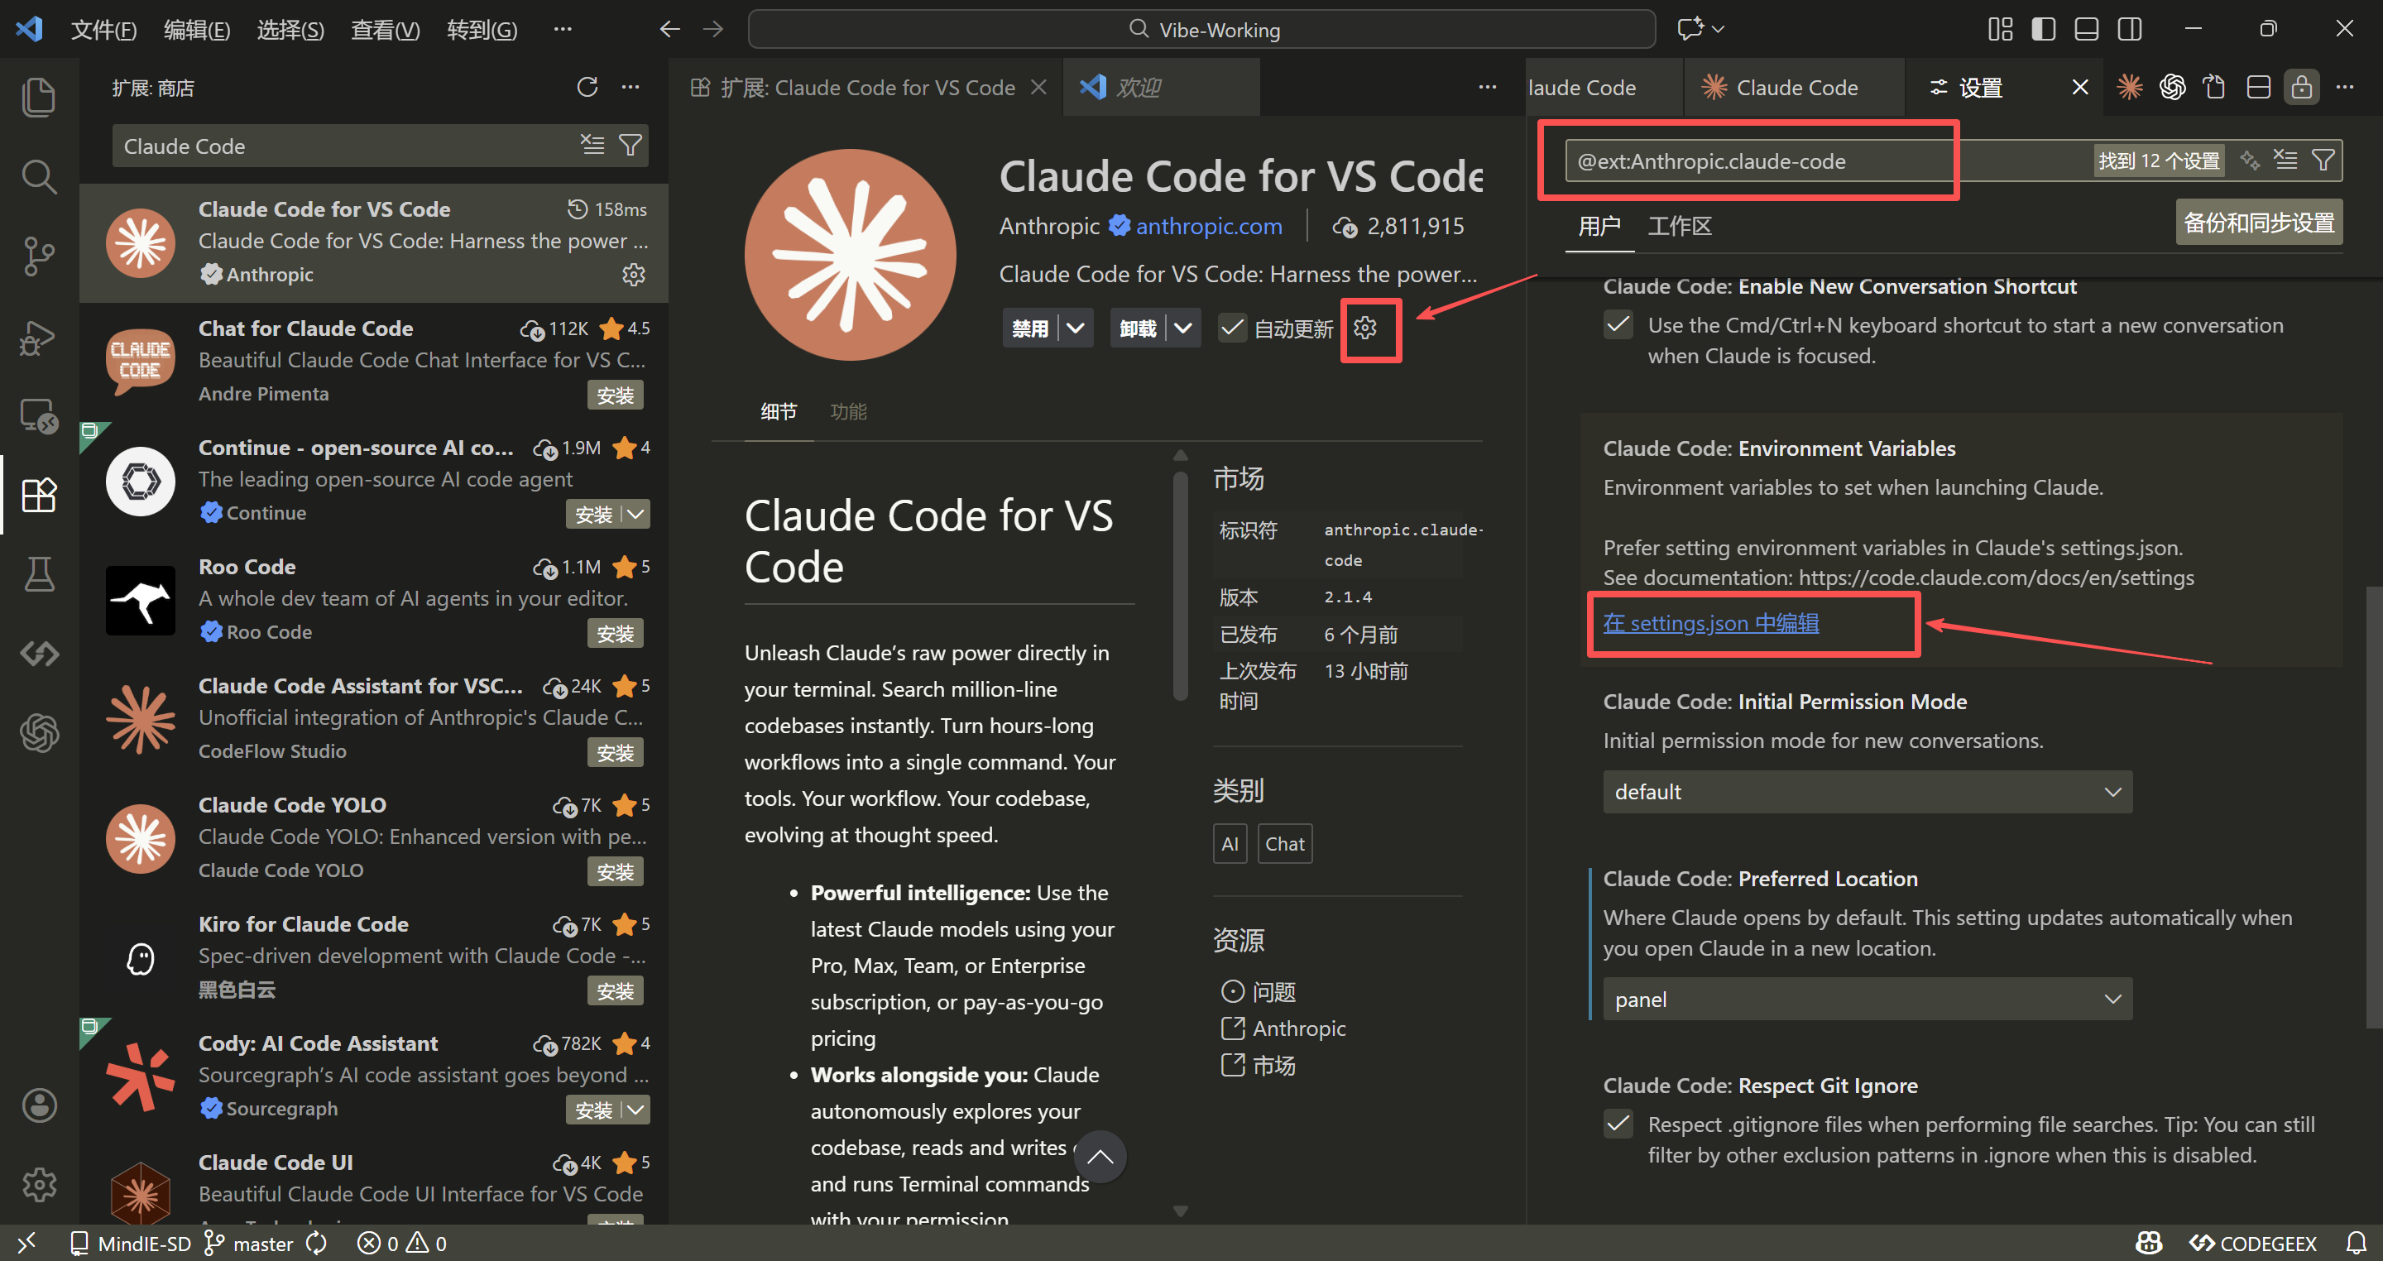Uncheck Enable New Conversation Shortcut

[1618, 324]
